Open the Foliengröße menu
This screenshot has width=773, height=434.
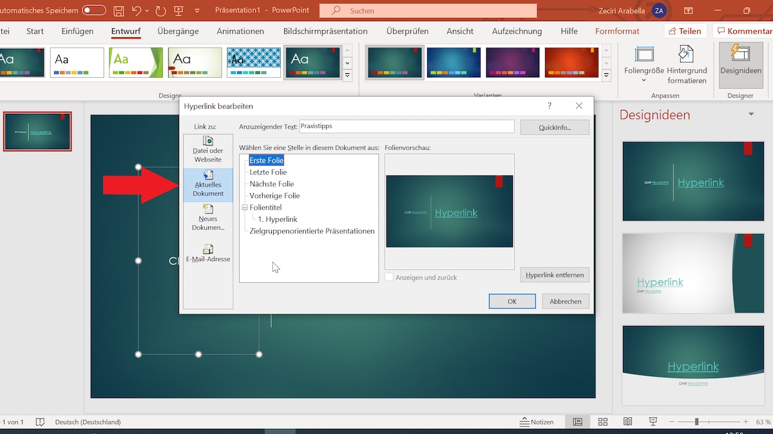tap(644, 65)
